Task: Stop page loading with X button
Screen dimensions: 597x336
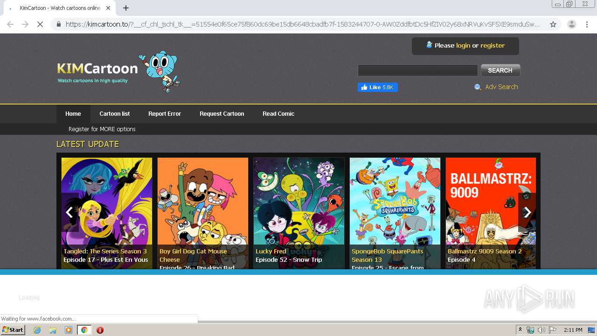Action: [x=40, y=24]
